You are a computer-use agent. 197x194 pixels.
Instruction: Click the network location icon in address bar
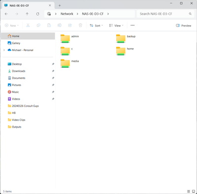tap(49, 14)
